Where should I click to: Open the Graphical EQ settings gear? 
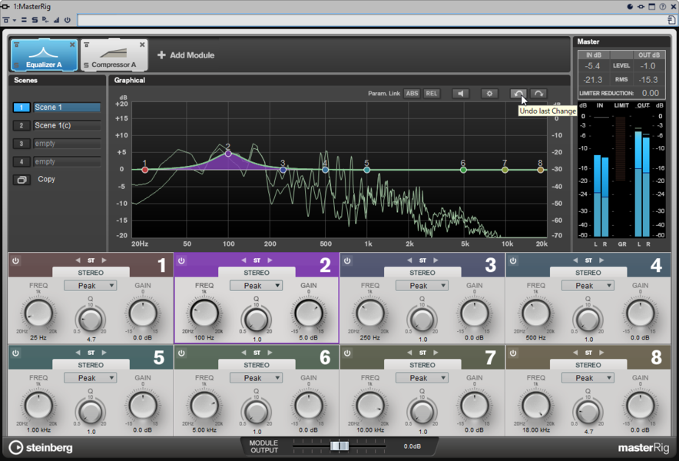(489, 94)
